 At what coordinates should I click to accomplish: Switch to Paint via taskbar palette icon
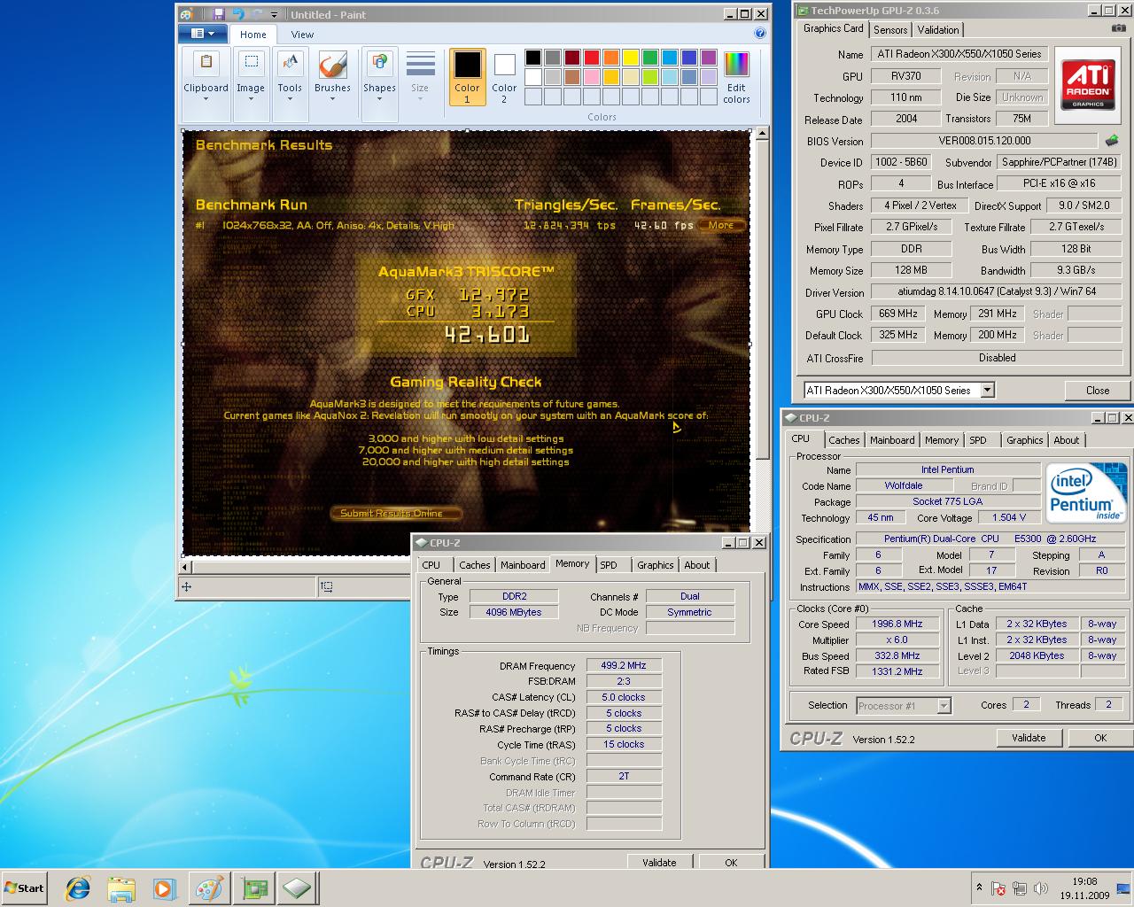[x=209, y=888]
